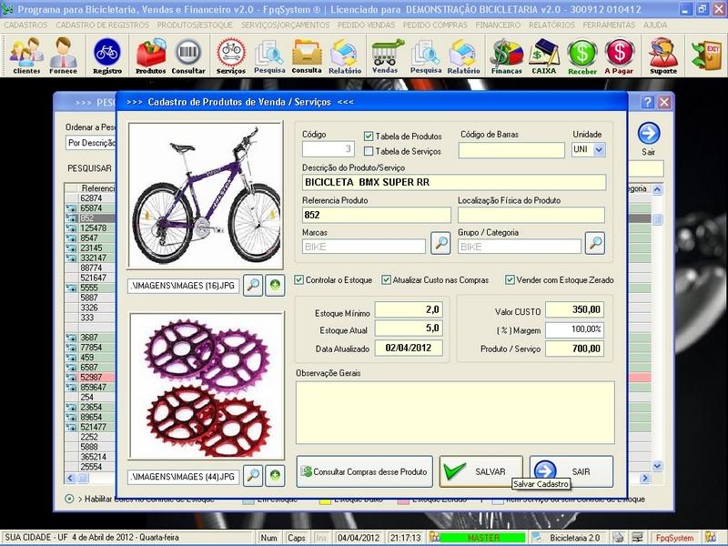Screen dimensions: 728x546
Task: Toggle Vender com Estoque Zerado checkbox
Action: tap(510, 279)
